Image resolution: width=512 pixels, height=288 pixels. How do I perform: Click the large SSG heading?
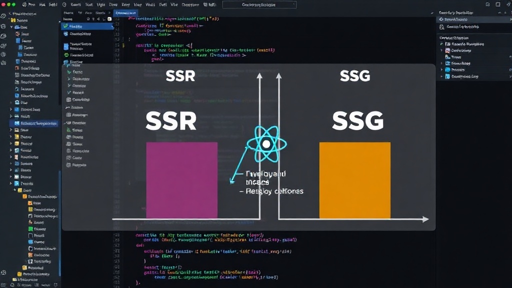(358, 121)
